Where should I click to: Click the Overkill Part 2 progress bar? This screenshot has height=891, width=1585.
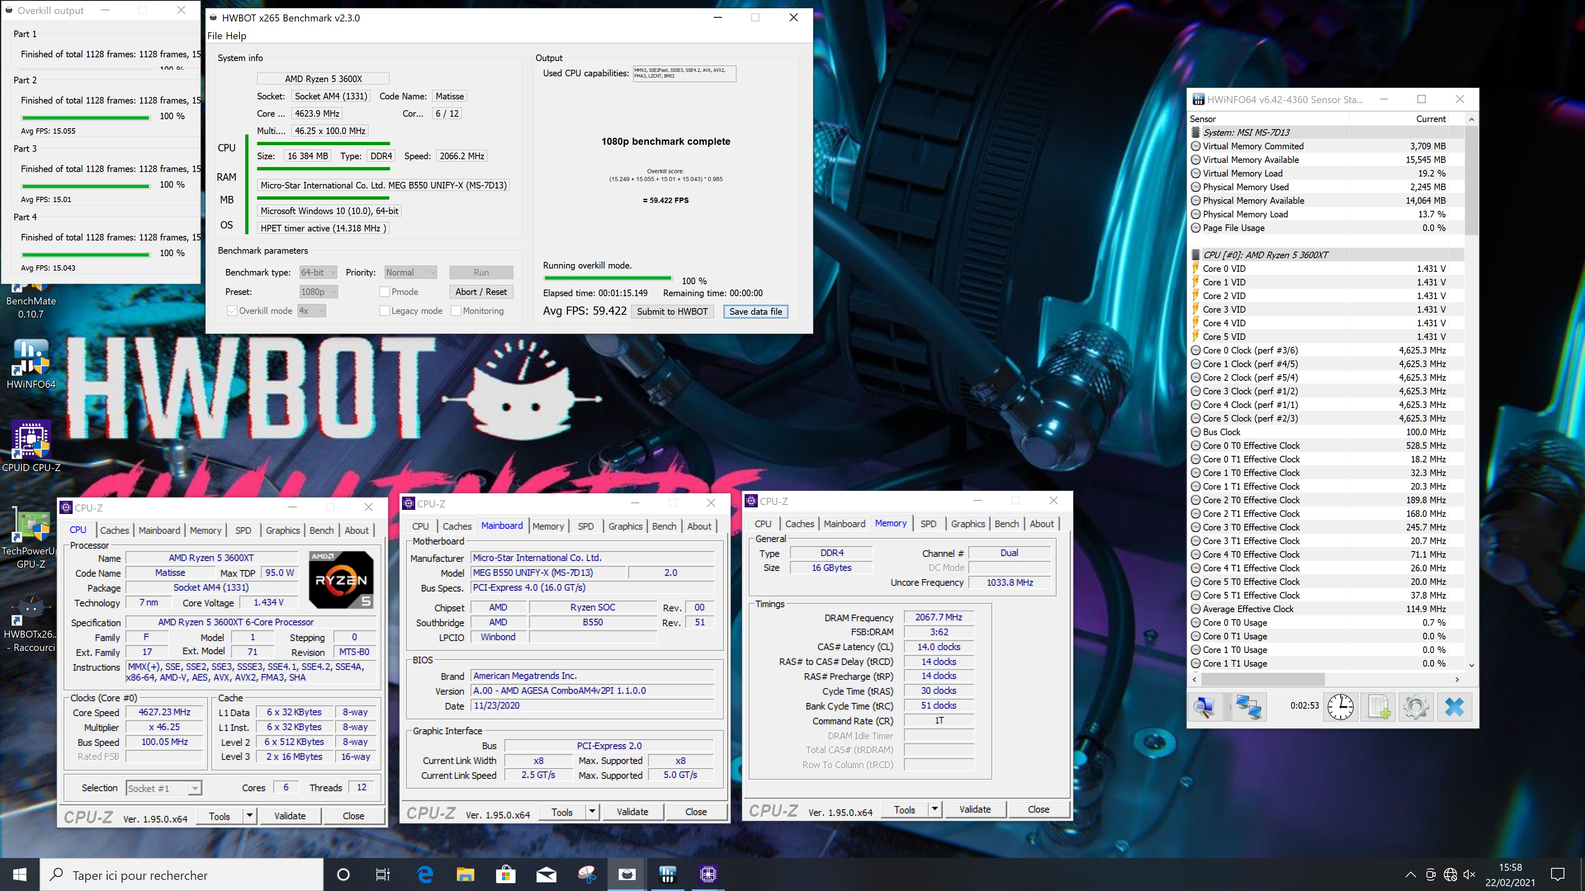pyautogui.click(x=86, y=118)
